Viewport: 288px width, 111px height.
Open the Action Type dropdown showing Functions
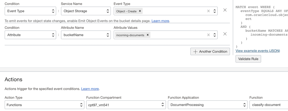44,105
